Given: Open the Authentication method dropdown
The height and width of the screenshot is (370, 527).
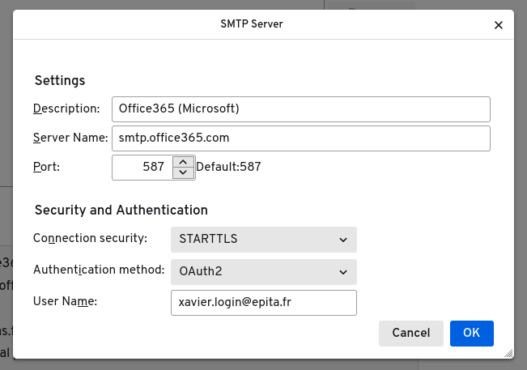Looking at the screenshot, I should pyautogui.click(x=264, y=271).
